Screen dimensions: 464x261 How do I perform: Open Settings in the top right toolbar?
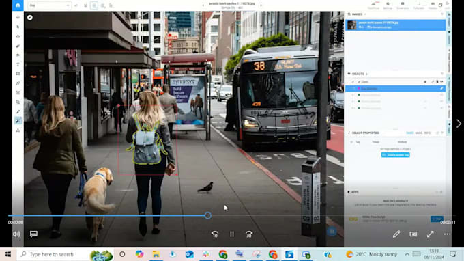(388, 5)
